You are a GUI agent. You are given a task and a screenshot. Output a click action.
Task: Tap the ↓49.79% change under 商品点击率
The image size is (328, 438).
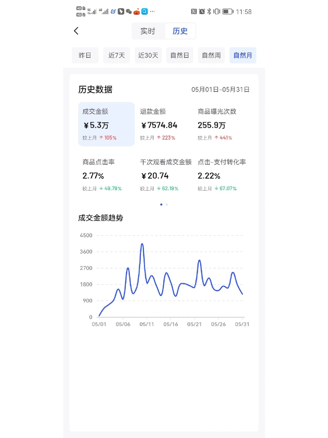(x=110, y=188)
